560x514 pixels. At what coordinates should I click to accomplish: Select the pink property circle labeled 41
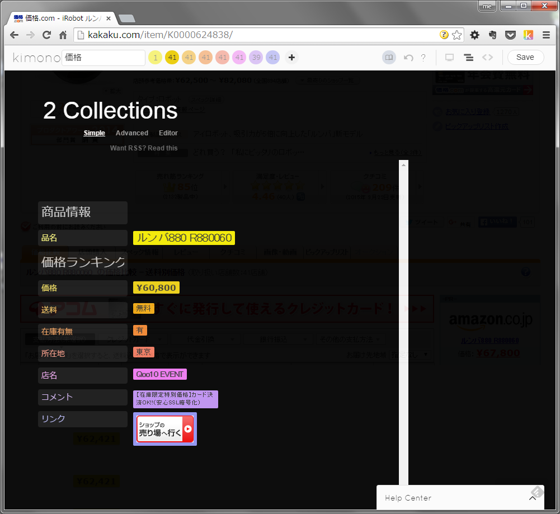tap(239, 58)
